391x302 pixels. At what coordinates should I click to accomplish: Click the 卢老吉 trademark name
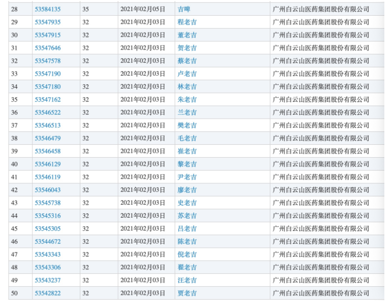point(187,73)
